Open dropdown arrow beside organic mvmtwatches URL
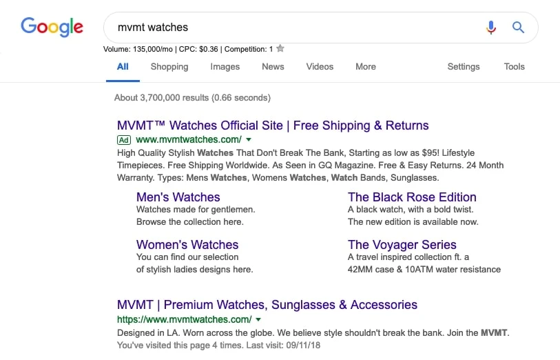560x360 pixels. [258, 320]
